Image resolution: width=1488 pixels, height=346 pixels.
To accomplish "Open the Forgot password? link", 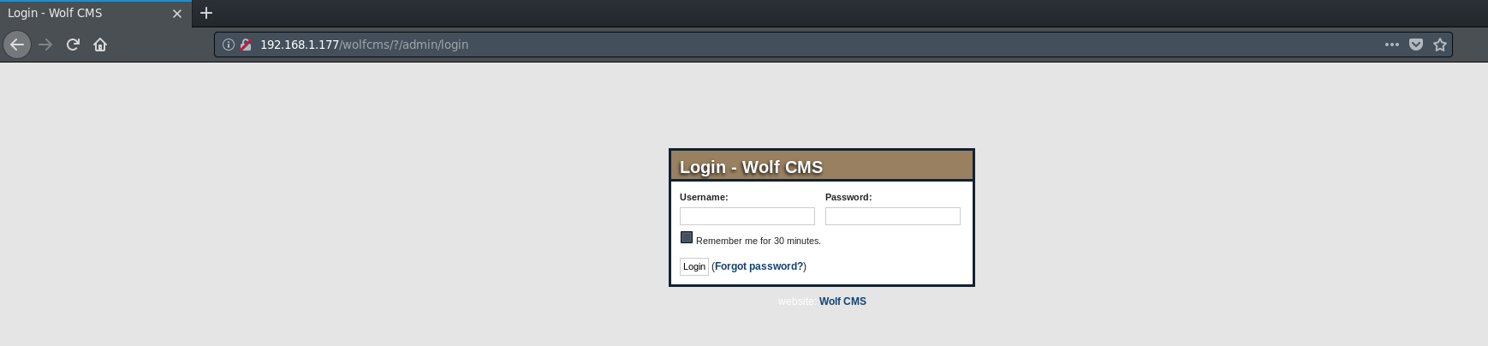I will [x=759, y=266].
